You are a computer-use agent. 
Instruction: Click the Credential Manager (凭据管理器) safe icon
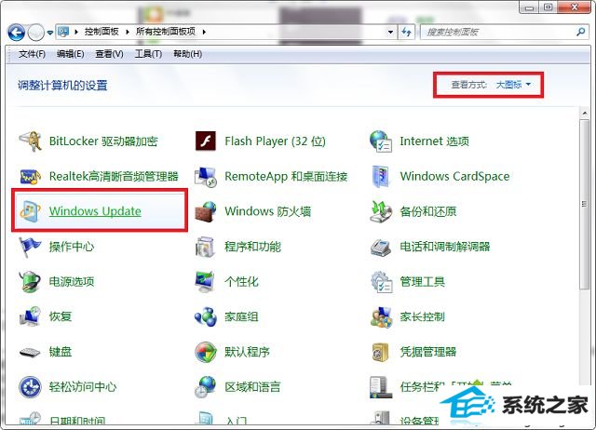click(x=381, y=352)
